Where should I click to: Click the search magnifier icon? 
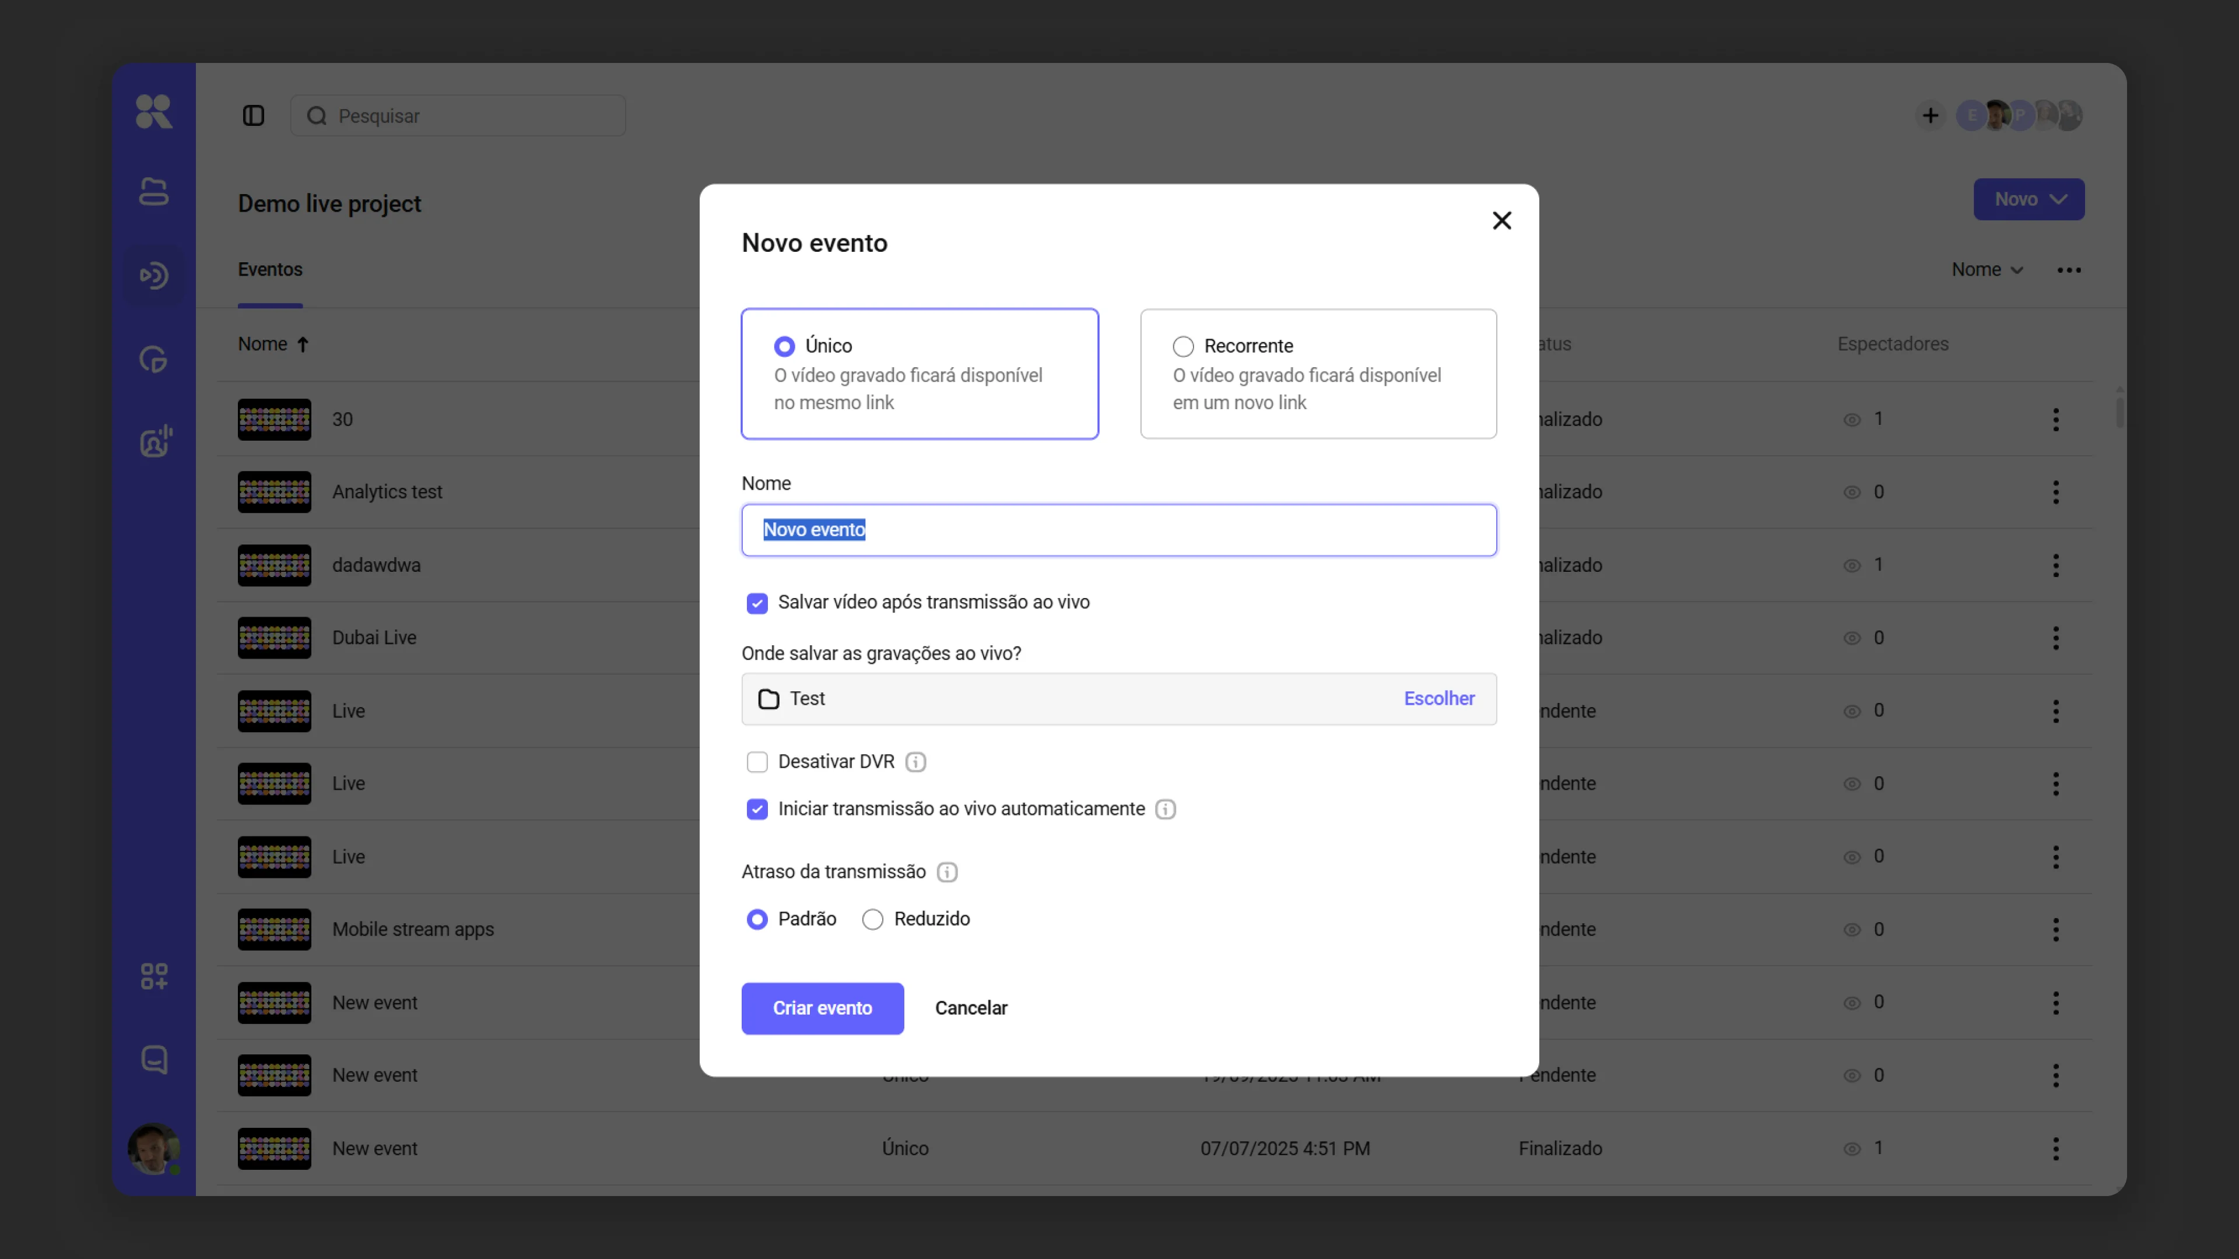(317, 115)
